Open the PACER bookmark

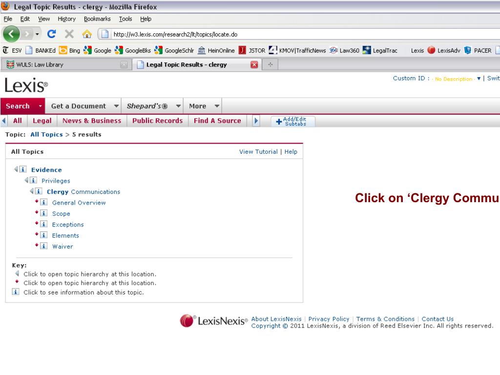478,50
